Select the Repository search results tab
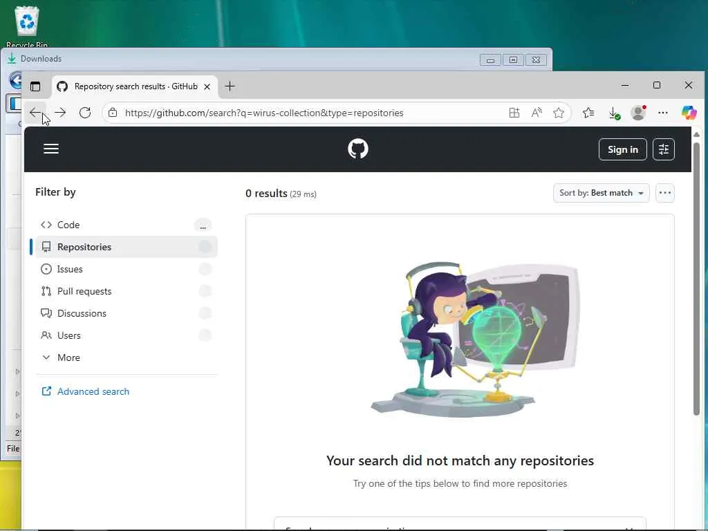Viewport: 708px width, 531px height. pyautogui.click(x=135, y=86)
